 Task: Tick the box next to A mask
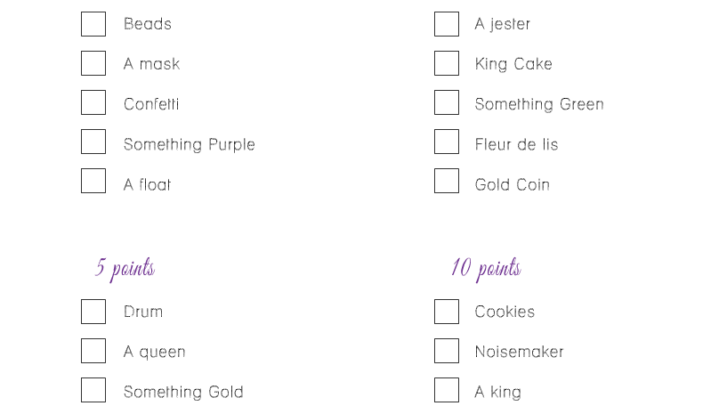click(x=93, y=63)
